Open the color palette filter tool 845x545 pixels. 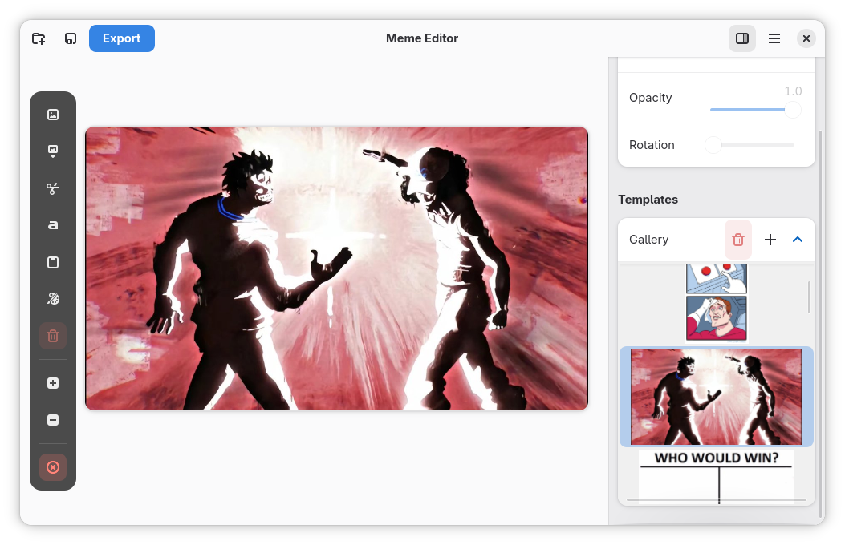53,299
